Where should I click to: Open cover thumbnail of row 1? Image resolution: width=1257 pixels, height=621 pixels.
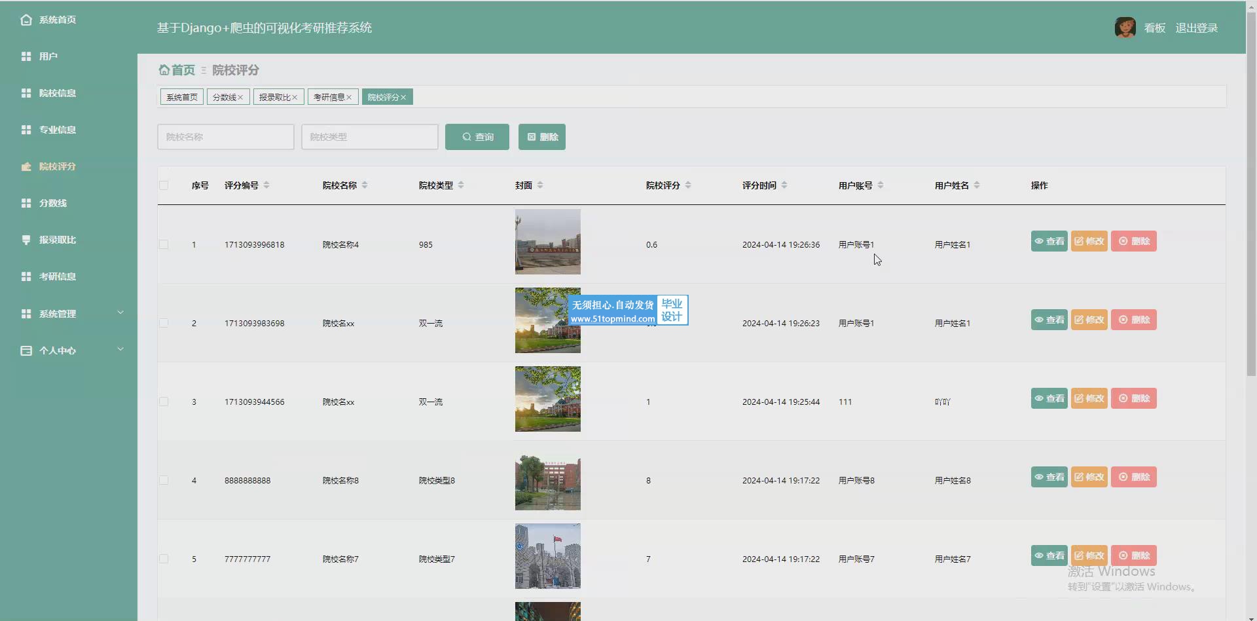pyautogui.click(x=548, y=242)
